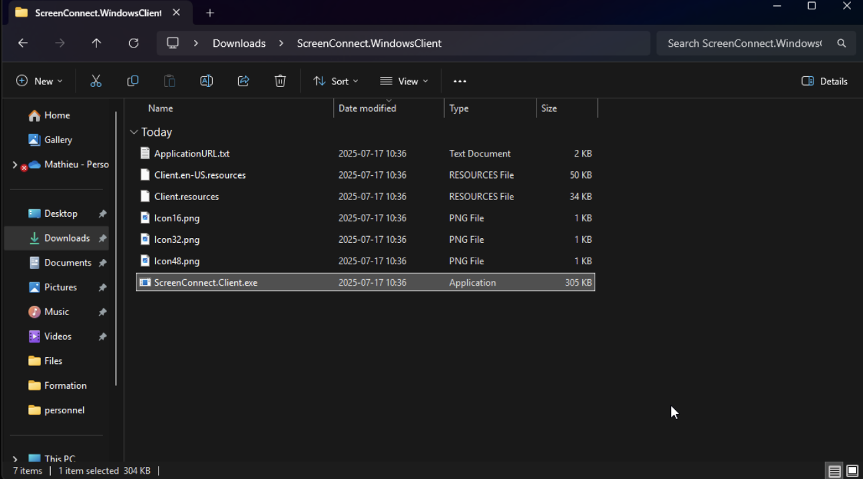The image size is (863, 479).
Task: Refresh the current folder view
Action: (x=134, y=43)
